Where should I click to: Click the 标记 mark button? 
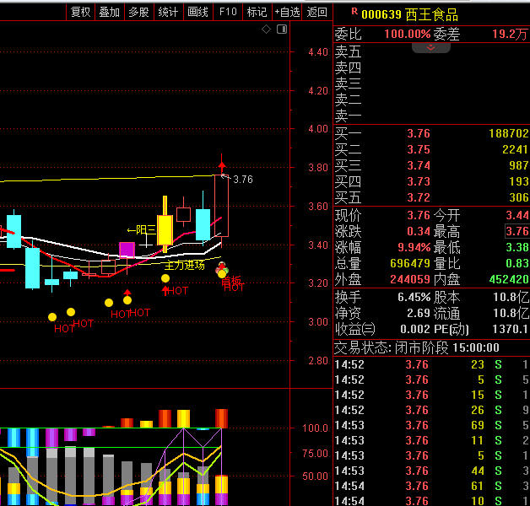tap(257, 12)
